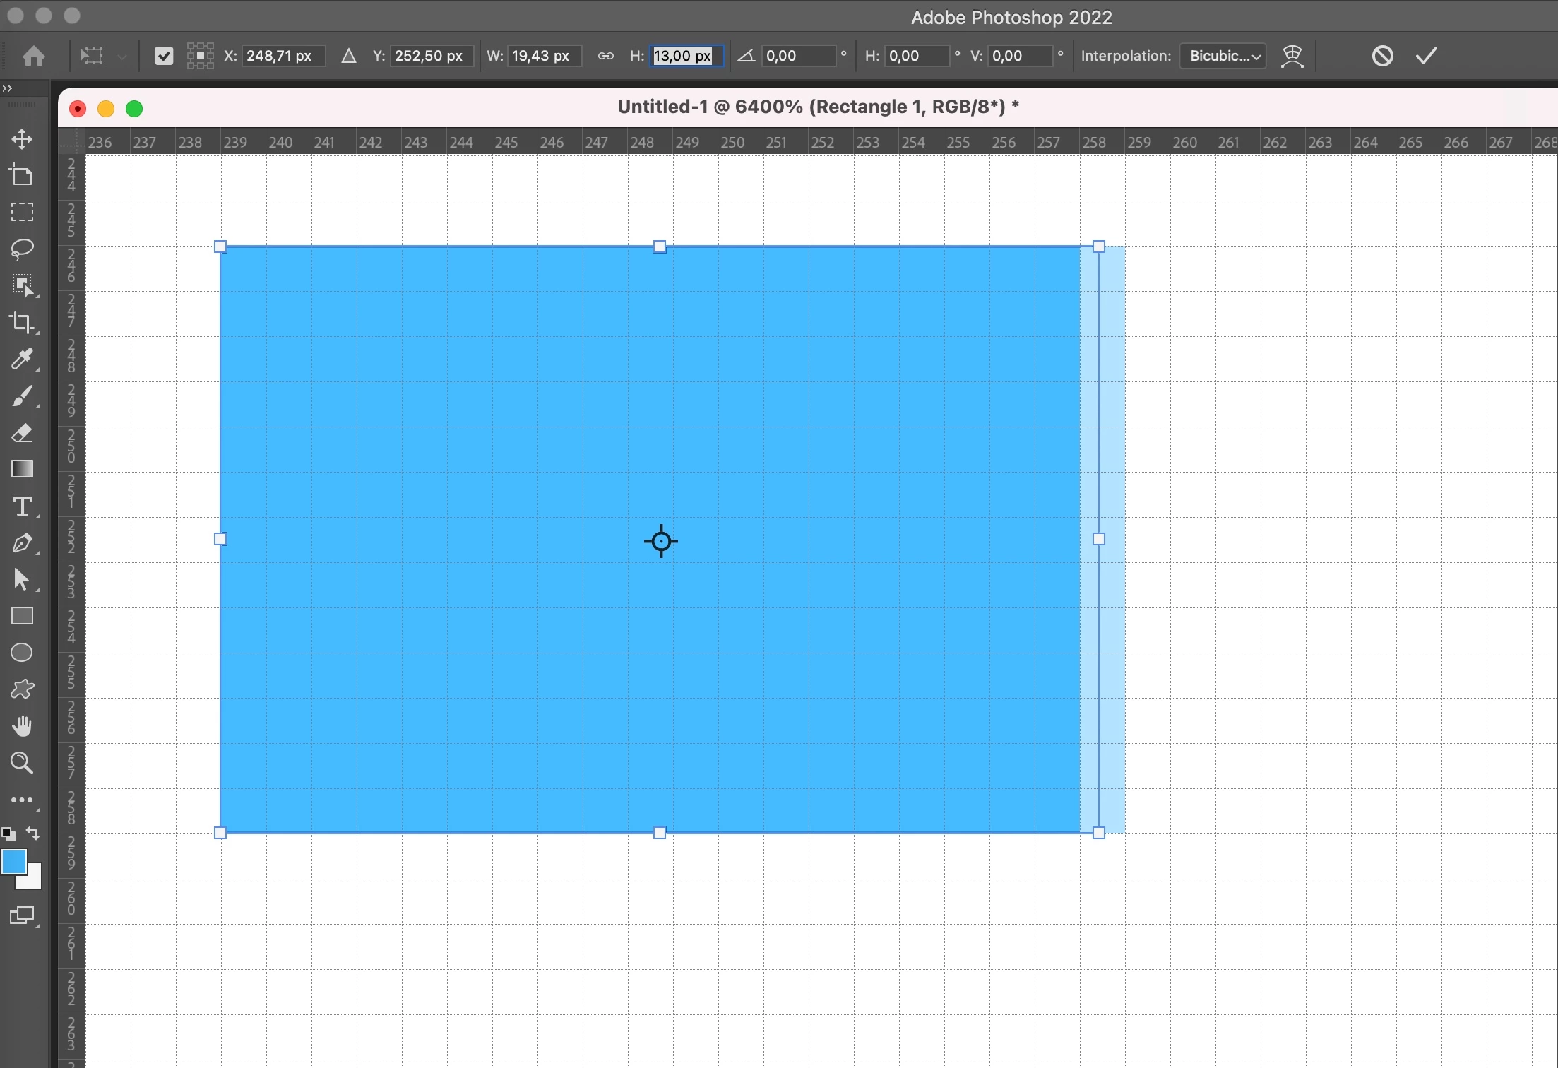Open the Interpolation Bicubic dropdown

[1223, 56]
